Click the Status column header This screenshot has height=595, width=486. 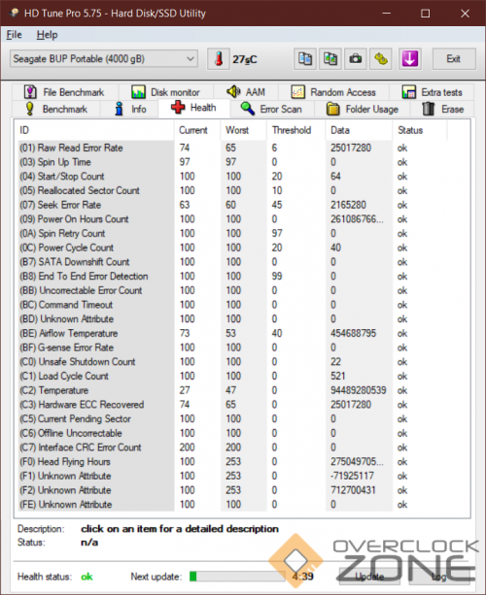420,130
